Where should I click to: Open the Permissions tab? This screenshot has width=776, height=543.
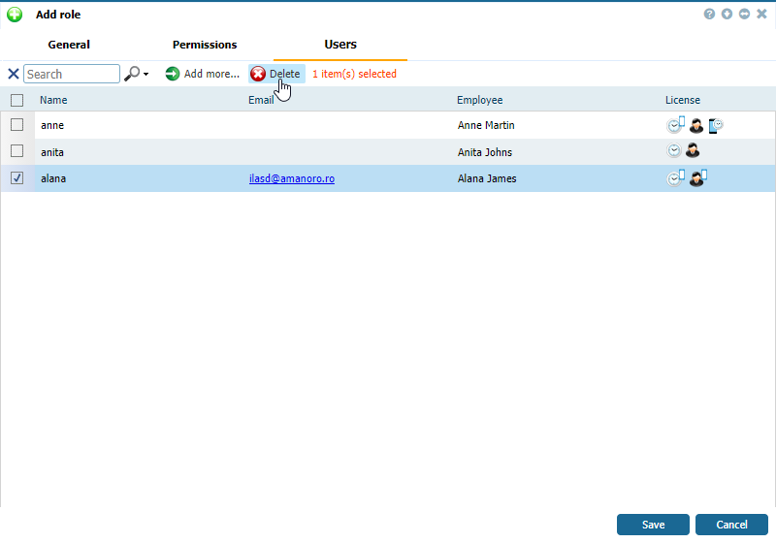pos(205,45)
